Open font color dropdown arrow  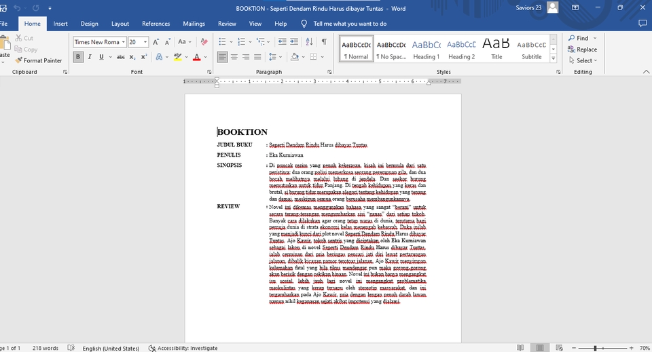coord(205,57)
